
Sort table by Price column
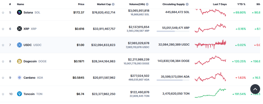coord(81,4)
